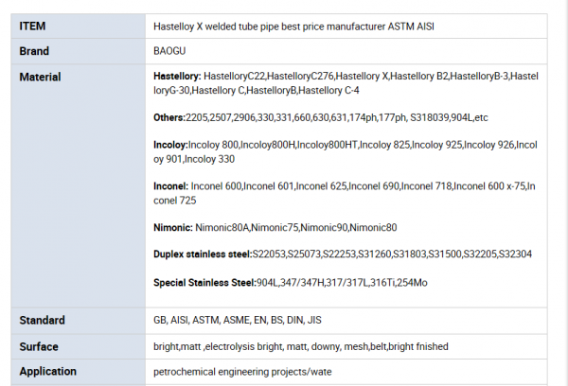
Task: Click the bold Incoloy heading
Action: coord(170,145)
